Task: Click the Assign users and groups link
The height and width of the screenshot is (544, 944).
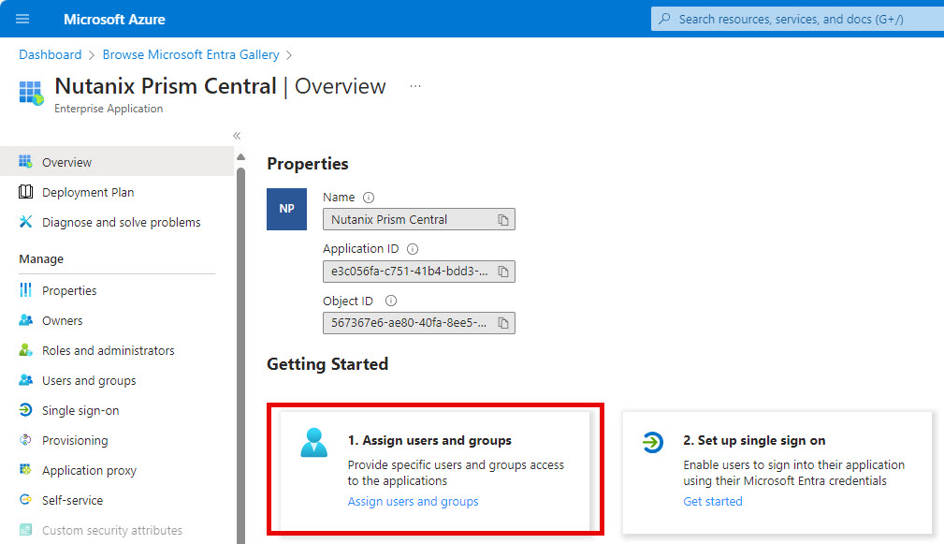Action: click(413, 501)
